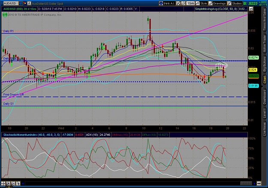Click the AUD/USD (BID) 20 d 15m header
Viewport: 268px width, 188px height.
click(20, 9)
